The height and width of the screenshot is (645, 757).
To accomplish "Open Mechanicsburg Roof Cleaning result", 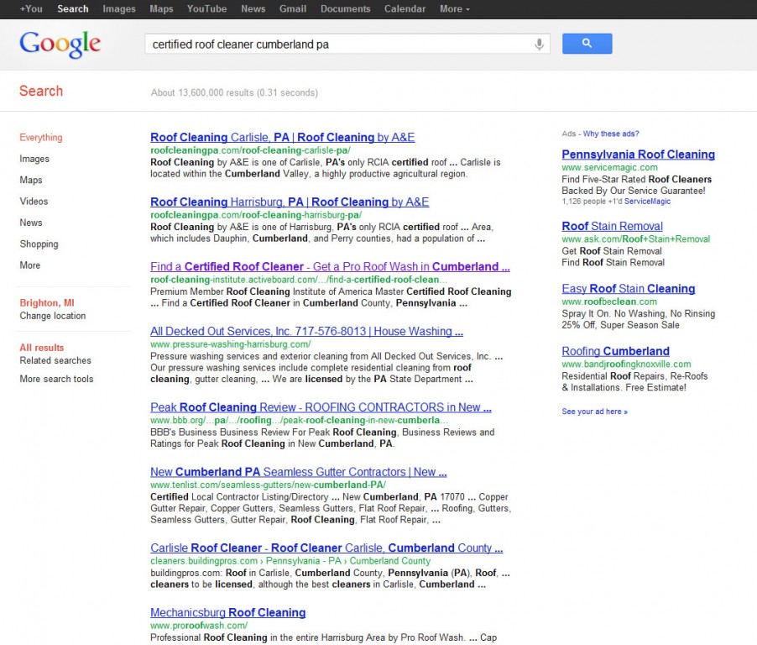I will [x=227, y=613].
